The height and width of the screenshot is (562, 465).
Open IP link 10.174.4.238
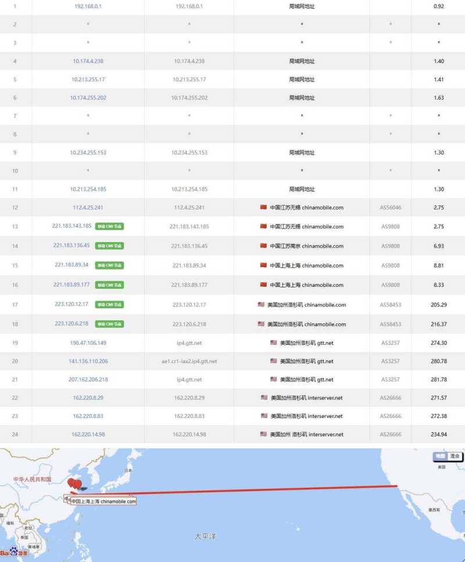[88, 61]
